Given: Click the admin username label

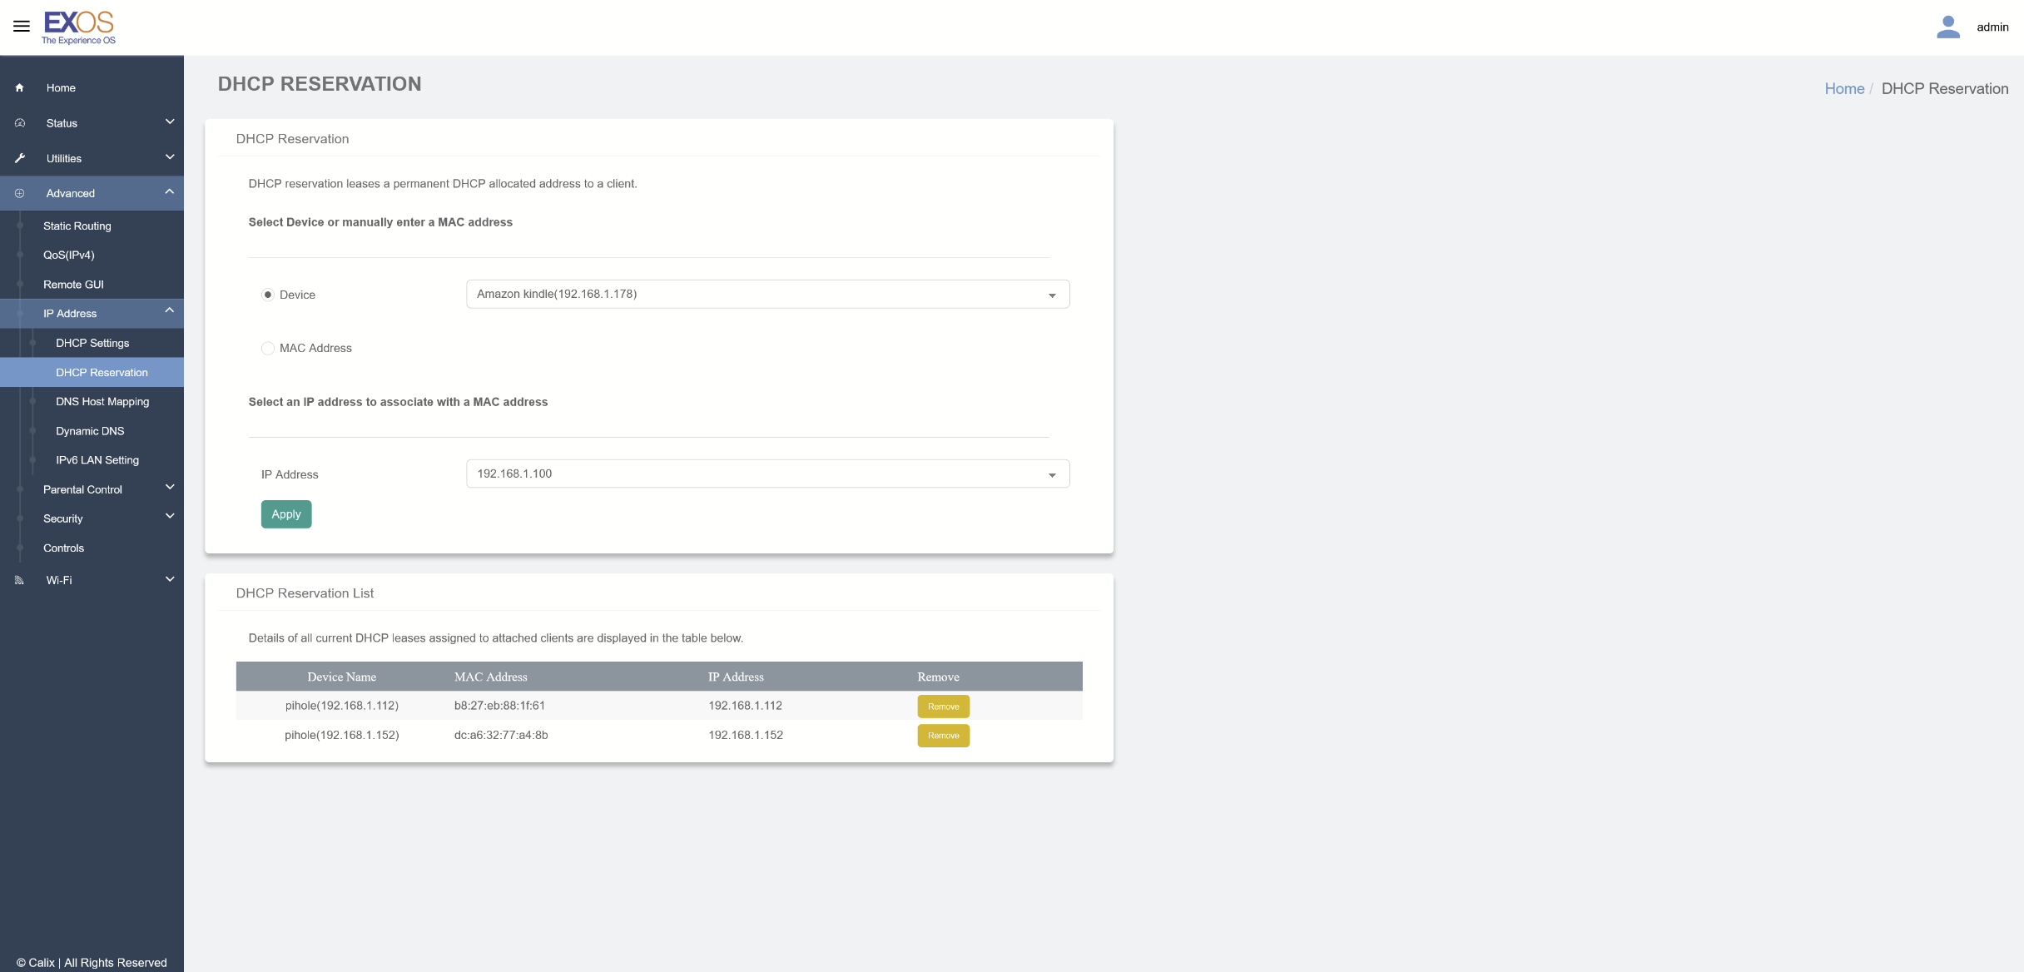Looking at the screenshot, I should point(1992,27).
